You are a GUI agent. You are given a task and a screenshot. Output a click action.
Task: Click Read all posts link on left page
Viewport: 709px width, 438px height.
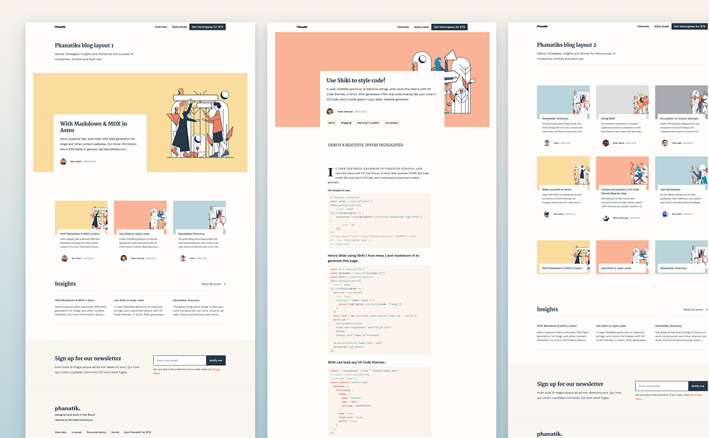(213, 284)
